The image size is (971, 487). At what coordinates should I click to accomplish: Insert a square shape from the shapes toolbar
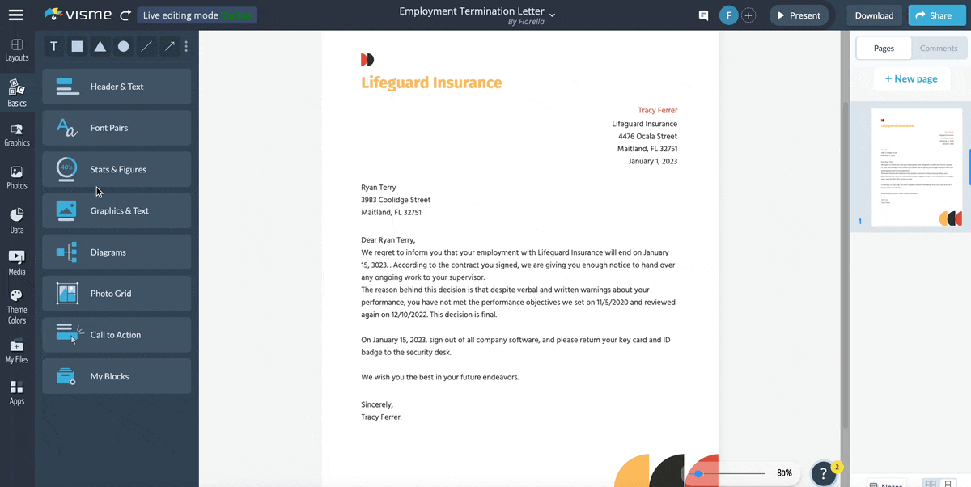(x=76, y=46)
